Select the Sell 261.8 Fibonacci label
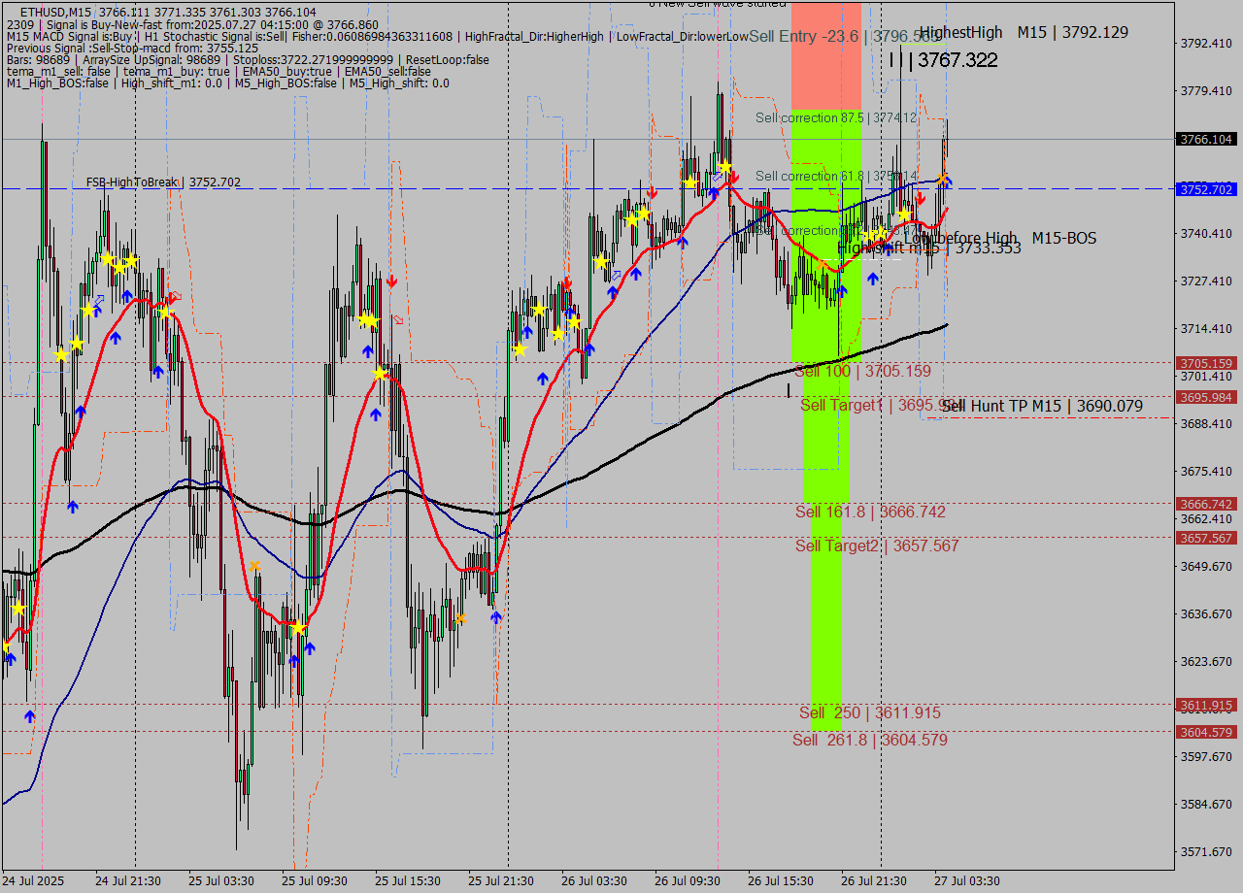This screenshot has height=893, width=1243. click(x=869, y=740)
